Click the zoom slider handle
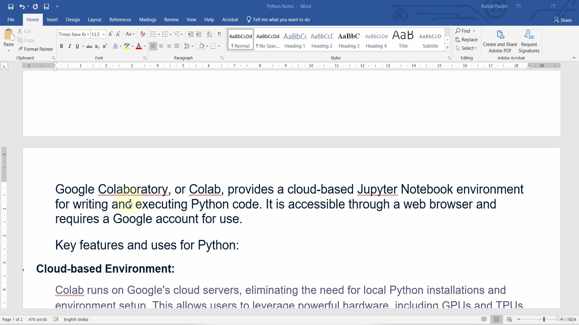The image size is (579, 325). coord(544,319)
